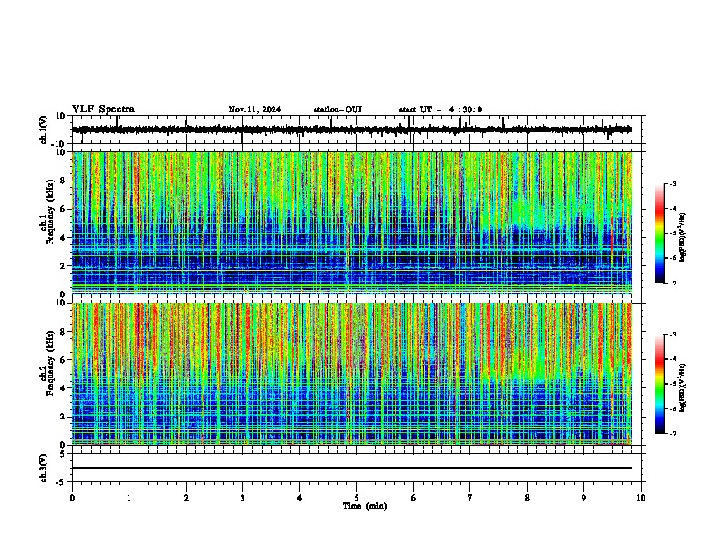Click the "VLF Spectra" title text

103,109
